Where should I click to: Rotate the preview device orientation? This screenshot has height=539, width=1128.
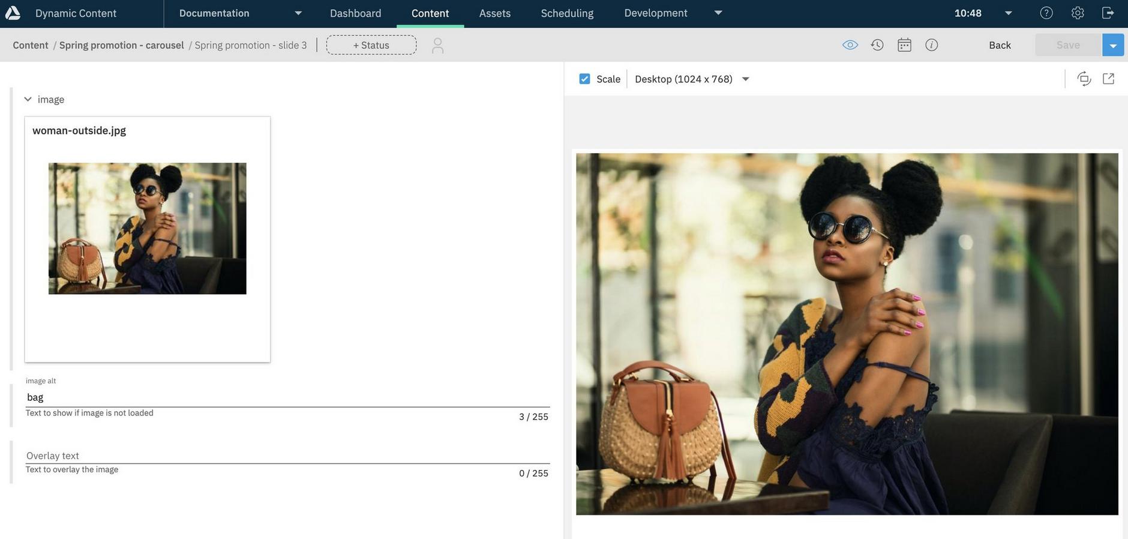(1084, 79)
